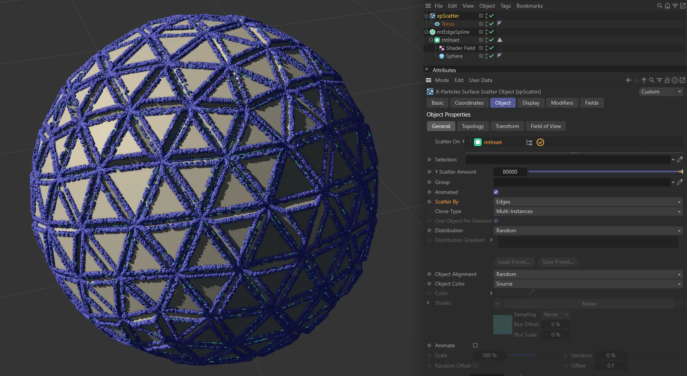687x376 pixels.
Task: Open the Object Manager search icon
Action: [659, 6]
